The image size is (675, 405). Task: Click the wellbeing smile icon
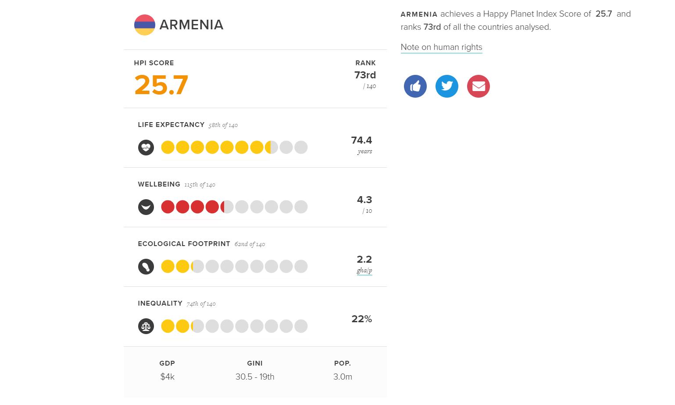(146, 207)
